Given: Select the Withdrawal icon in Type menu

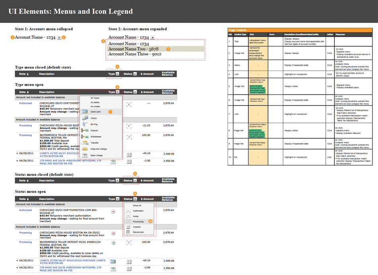Looking at the screenshot, I should pos(85,137).
